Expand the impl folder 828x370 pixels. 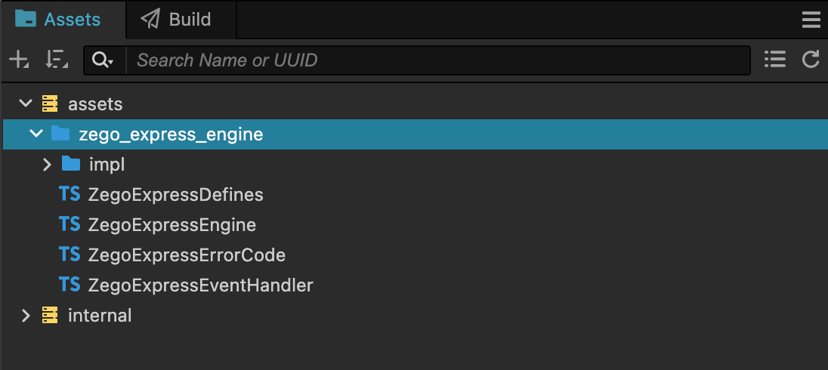tap(47, 164)
